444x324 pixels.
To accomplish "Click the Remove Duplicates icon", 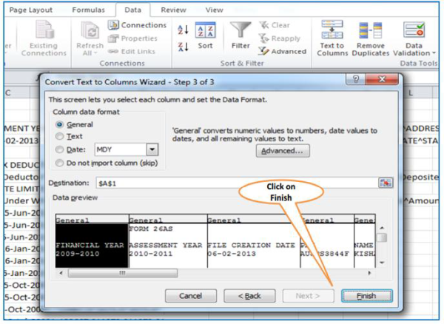I will 370,32.
